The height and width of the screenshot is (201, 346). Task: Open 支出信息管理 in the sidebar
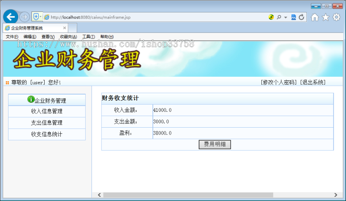point(47,123)
